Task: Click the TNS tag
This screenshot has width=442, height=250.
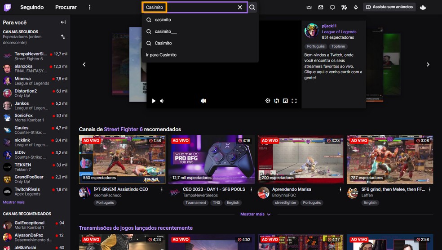Action: pyautogui.click(x=217, y=203)
